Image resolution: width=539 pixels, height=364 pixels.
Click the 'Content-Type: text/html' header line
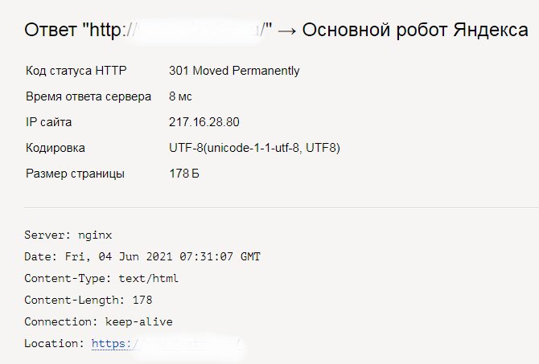[101, 279]
